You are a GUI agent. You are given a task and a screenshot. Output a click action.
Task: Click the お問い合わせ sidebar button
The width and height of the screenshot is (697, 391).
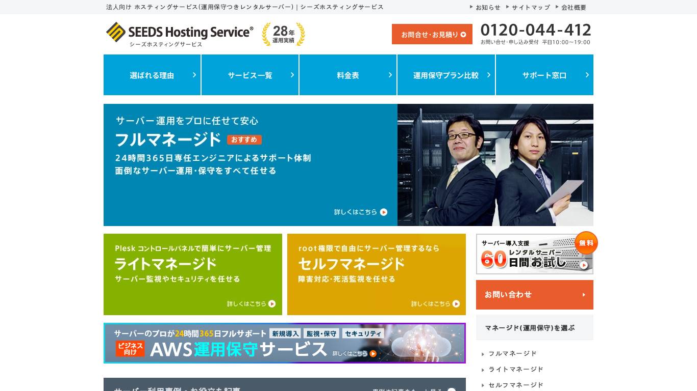coord(535,295)
